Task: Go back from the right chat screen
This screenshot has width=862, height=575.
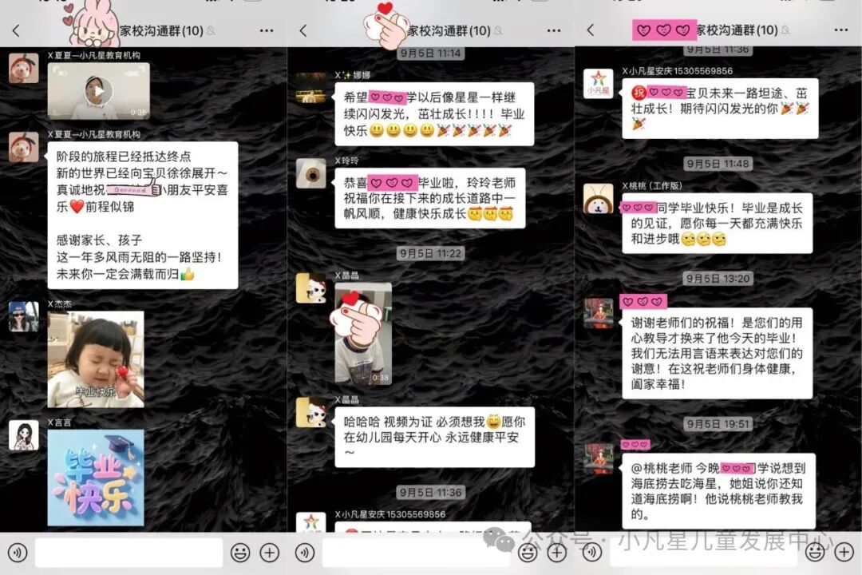Action: point(591,30)
